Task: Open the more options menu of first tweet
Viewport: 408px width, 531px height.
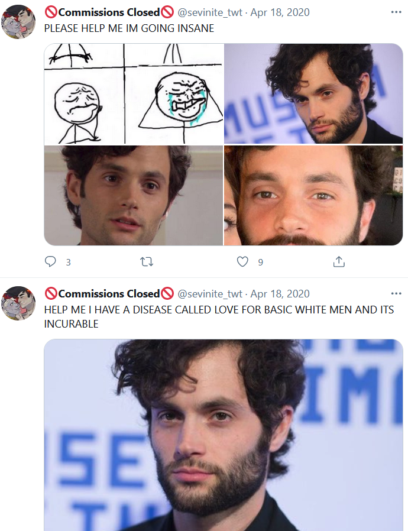Action: pos(396,12)
